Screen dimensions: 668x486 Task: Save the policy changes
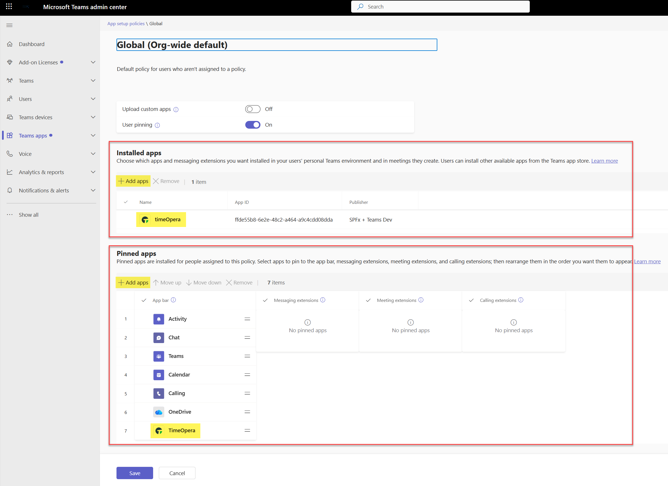135,473
